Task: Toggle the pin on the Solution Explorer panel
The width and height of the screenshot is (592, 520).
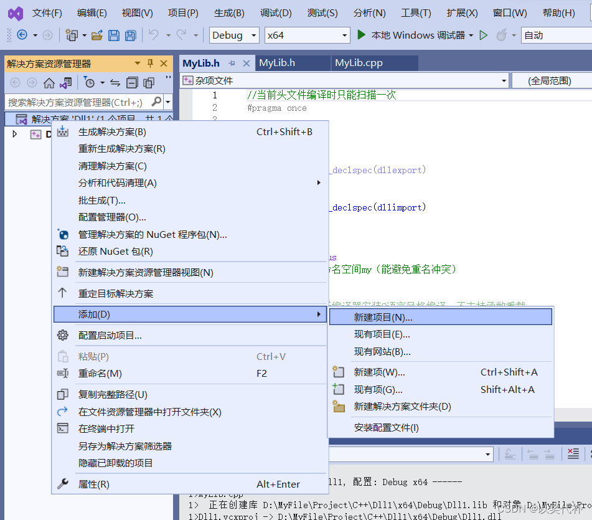Action: coord(151,63)
